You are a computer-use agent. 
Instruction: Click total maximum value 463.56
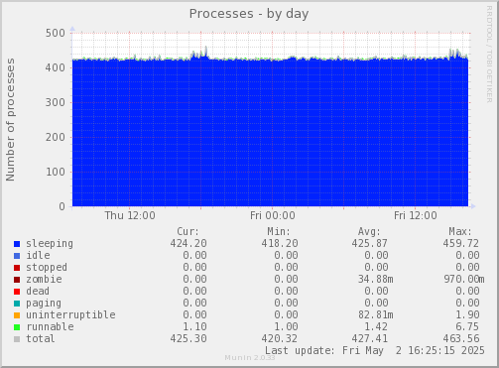(x=461, y=338)
